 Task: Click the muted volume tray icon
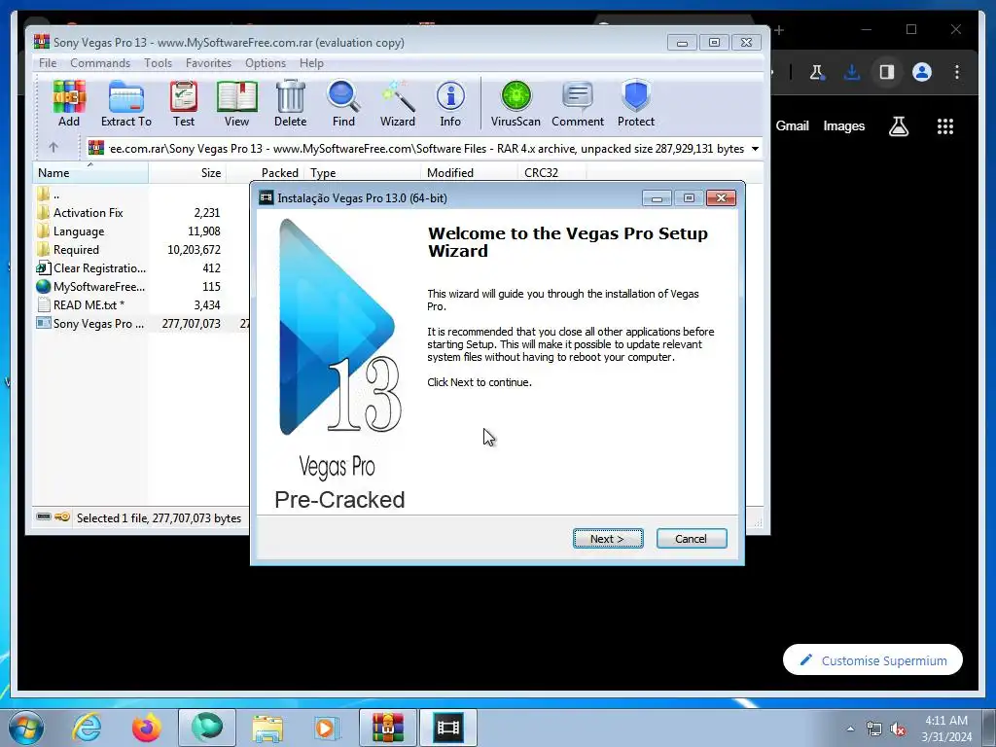pos(898,729)
